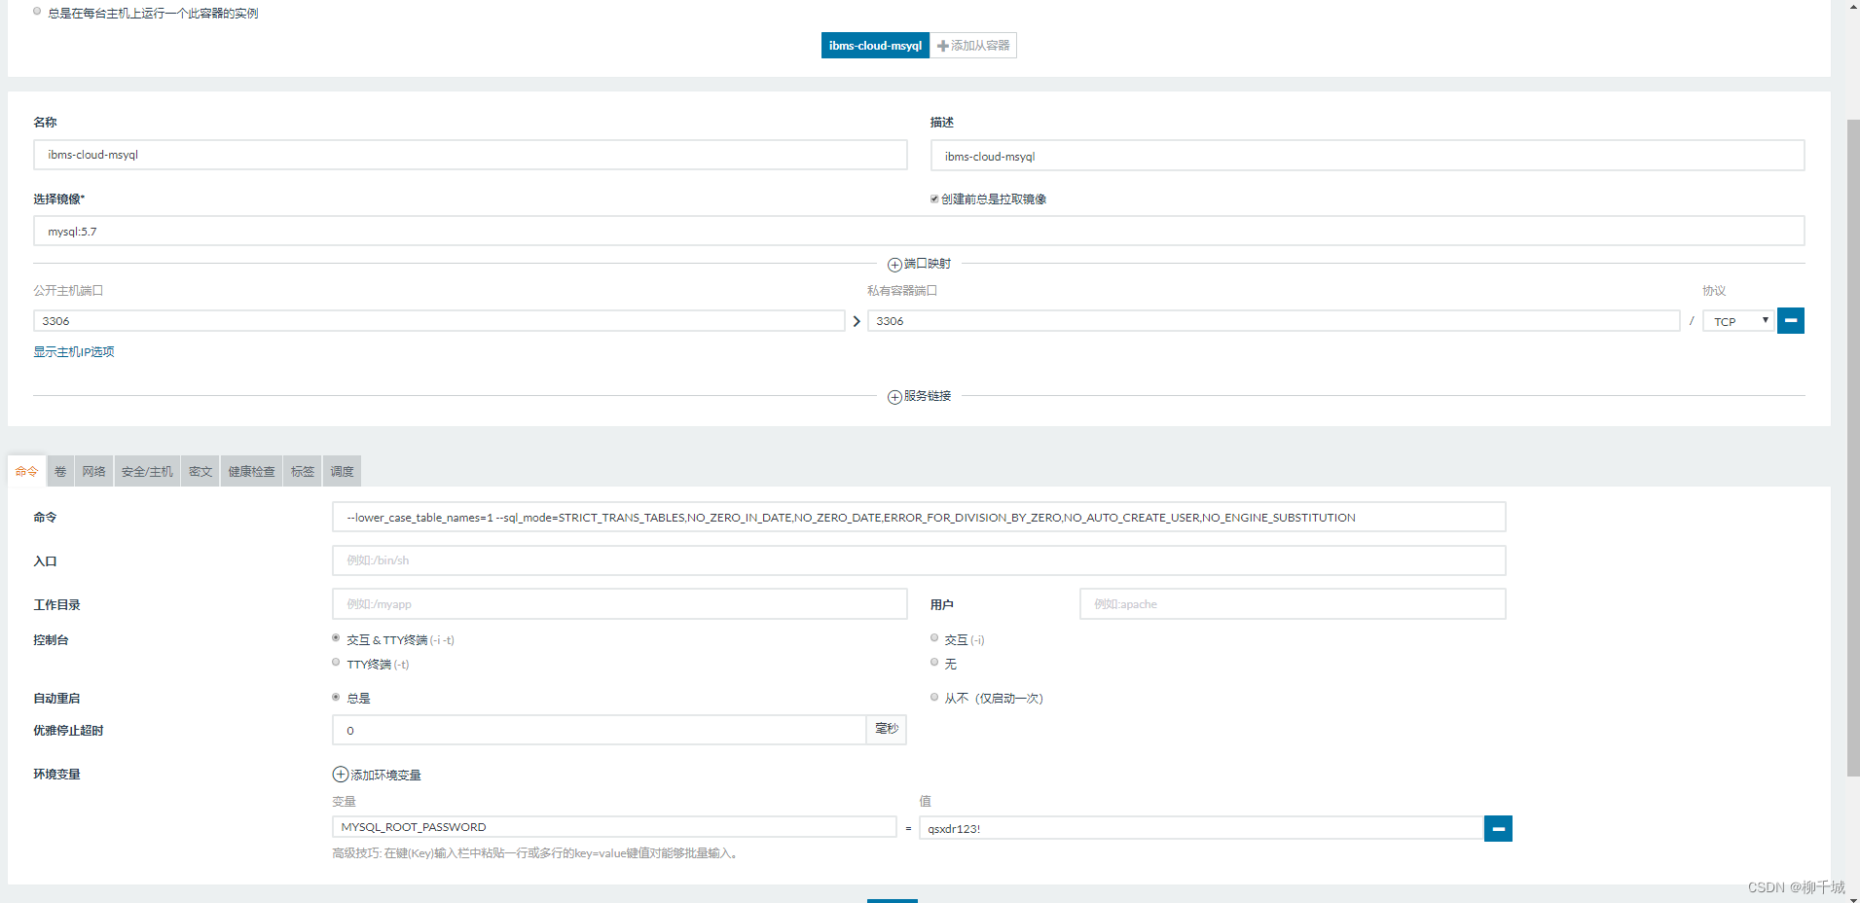Click the plus icon to add sidekick container
This screenshot has width=1860, height=903.
click(x=942, y=46)
